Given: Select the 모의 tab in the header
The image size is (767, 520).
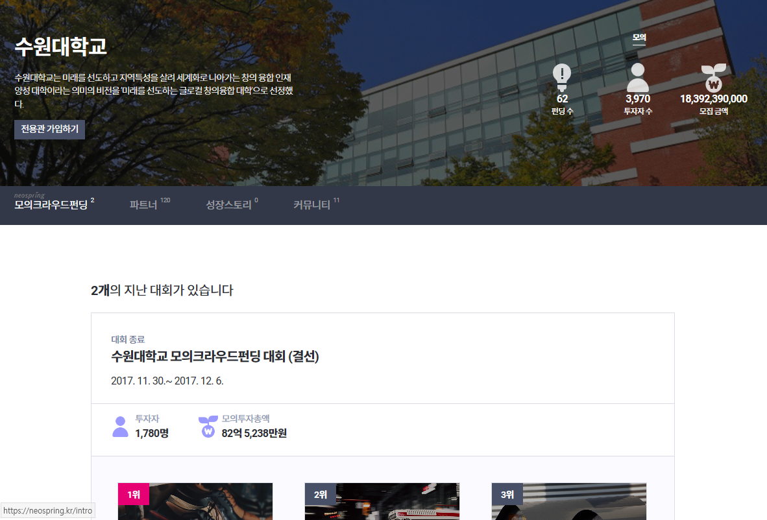Looking at the screenshot, I should (639, 38).
